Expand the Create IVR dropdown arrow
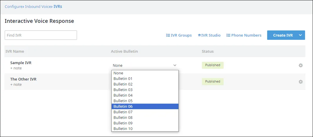Image resolution: width=313 pixels, height=137 pixels. click(x=300, y=35)
